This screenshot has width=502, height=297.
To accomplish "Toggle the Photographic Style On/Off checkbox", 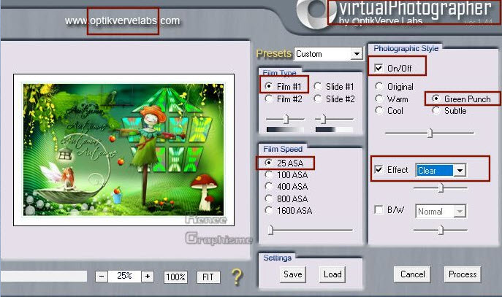I will tap(379, 68).
